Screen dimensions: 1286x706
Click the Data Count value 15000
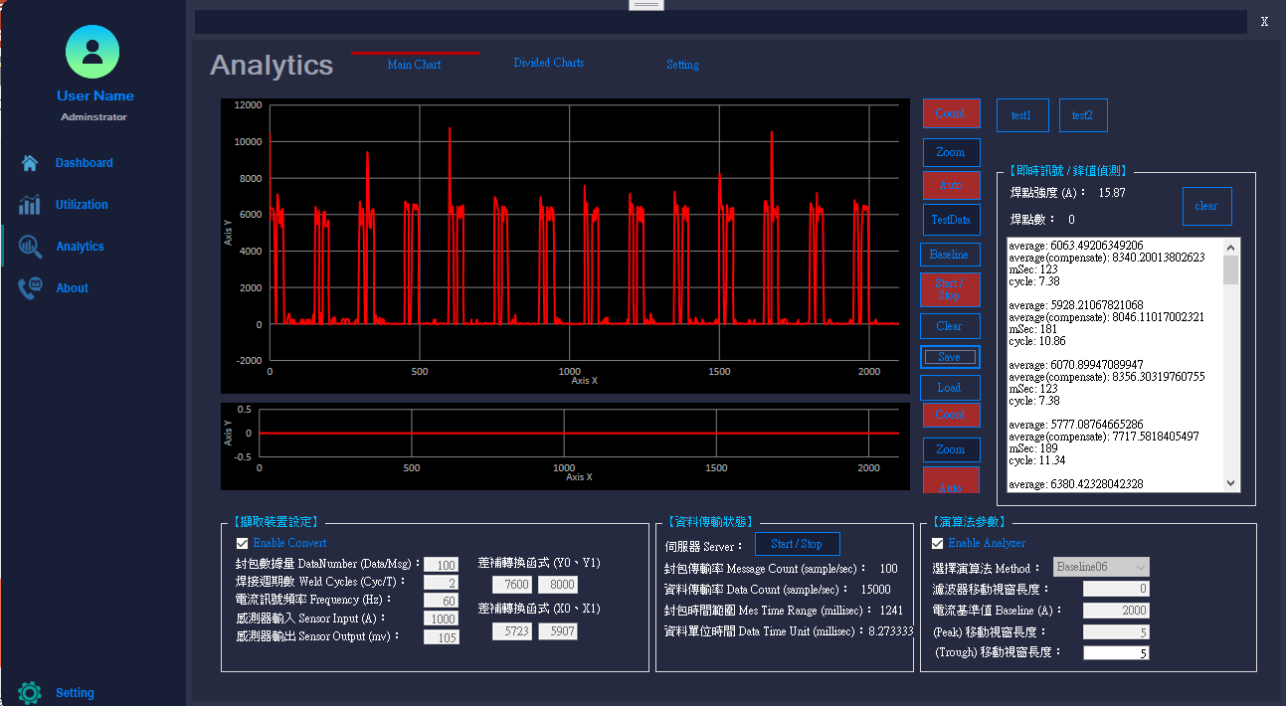coord(875,590)
